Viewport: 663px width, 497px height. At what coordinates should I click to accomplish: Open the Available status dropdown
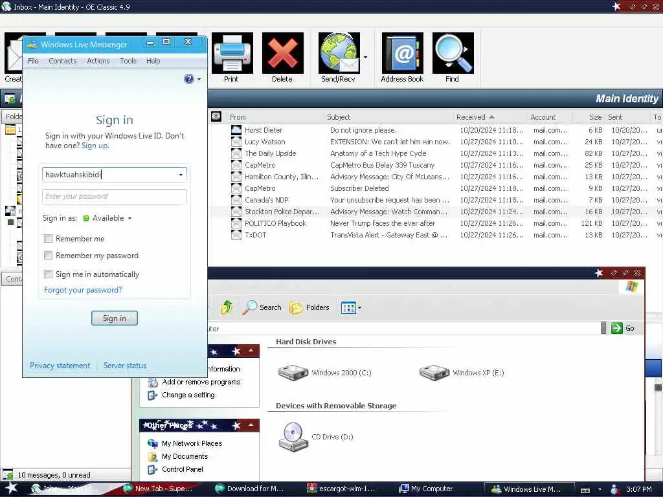[x=129, y=219]
